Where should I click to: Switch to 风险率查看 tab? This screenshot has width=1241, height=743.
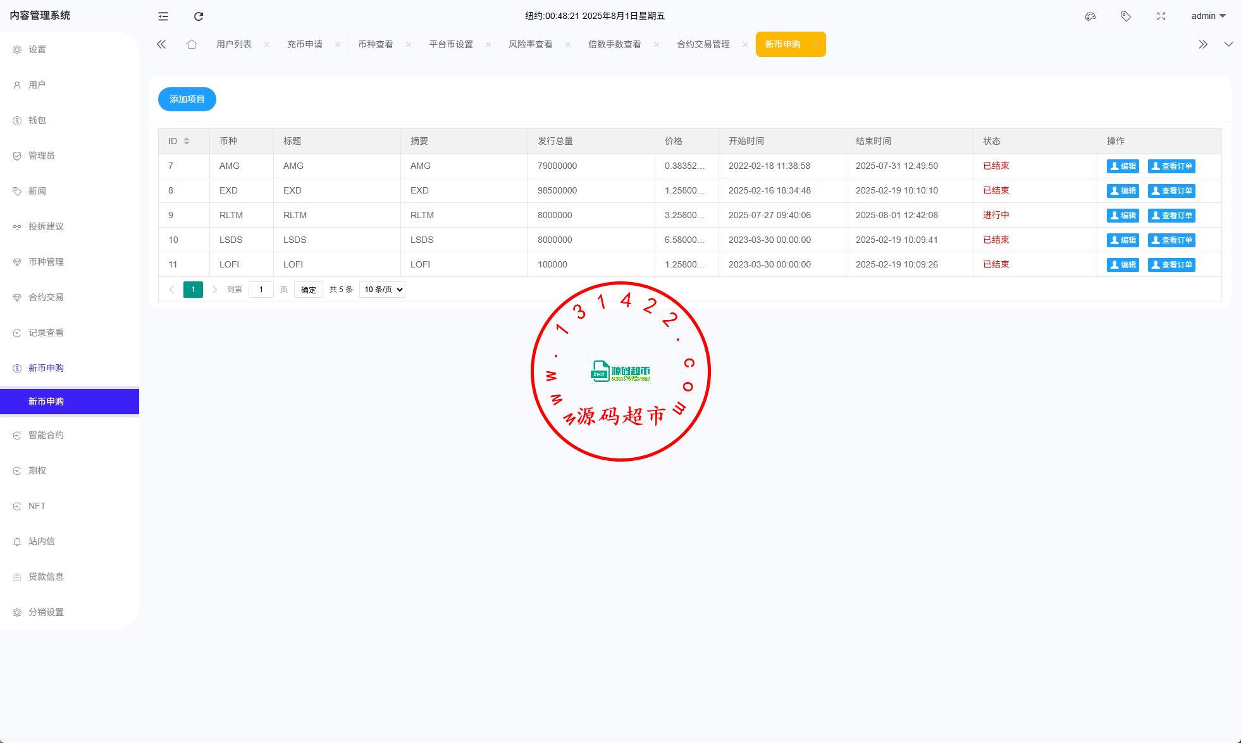click(x=530, y=44)
